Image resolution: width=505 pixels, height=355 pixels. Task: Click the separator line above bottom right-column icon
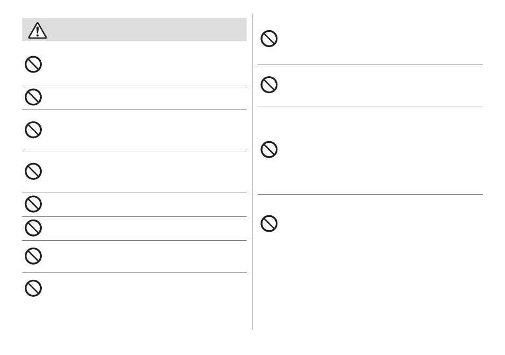370,194
